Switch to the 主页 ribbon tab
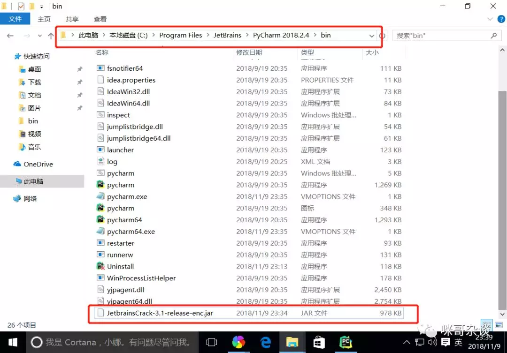507x353 pixels. pyautogui.click(x=44, y=19)
